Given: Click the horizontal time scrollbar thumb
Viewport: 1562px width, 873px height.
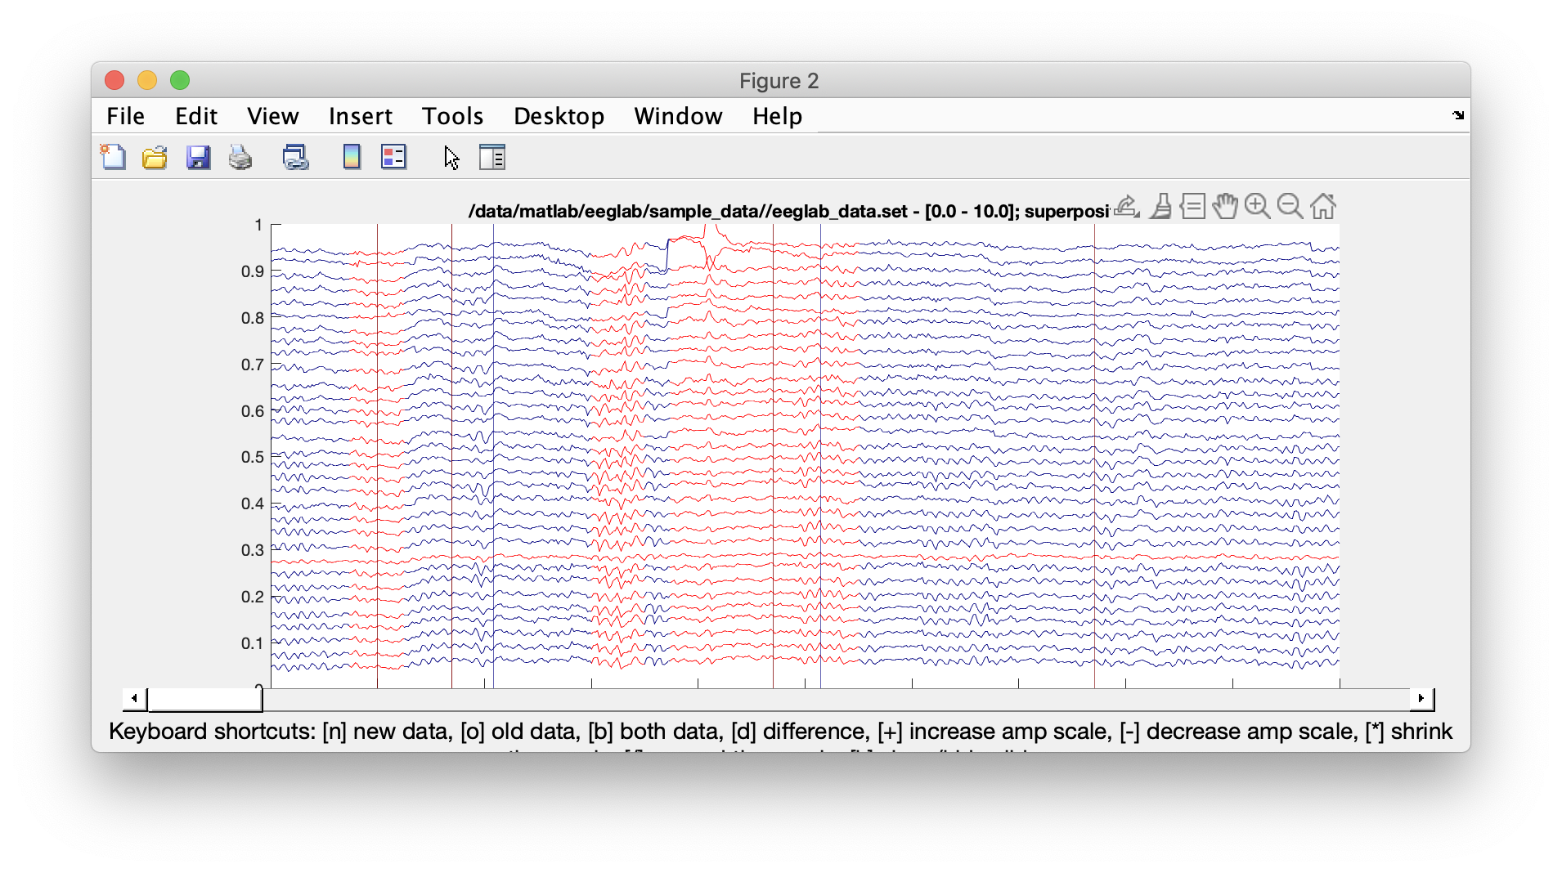Looking at the screenshot, I should point(204,699).
